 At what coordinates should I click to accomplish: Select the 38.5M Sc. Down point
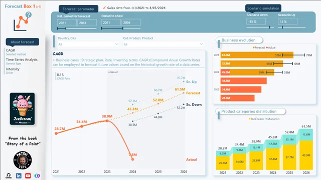(x=132, y=121)
